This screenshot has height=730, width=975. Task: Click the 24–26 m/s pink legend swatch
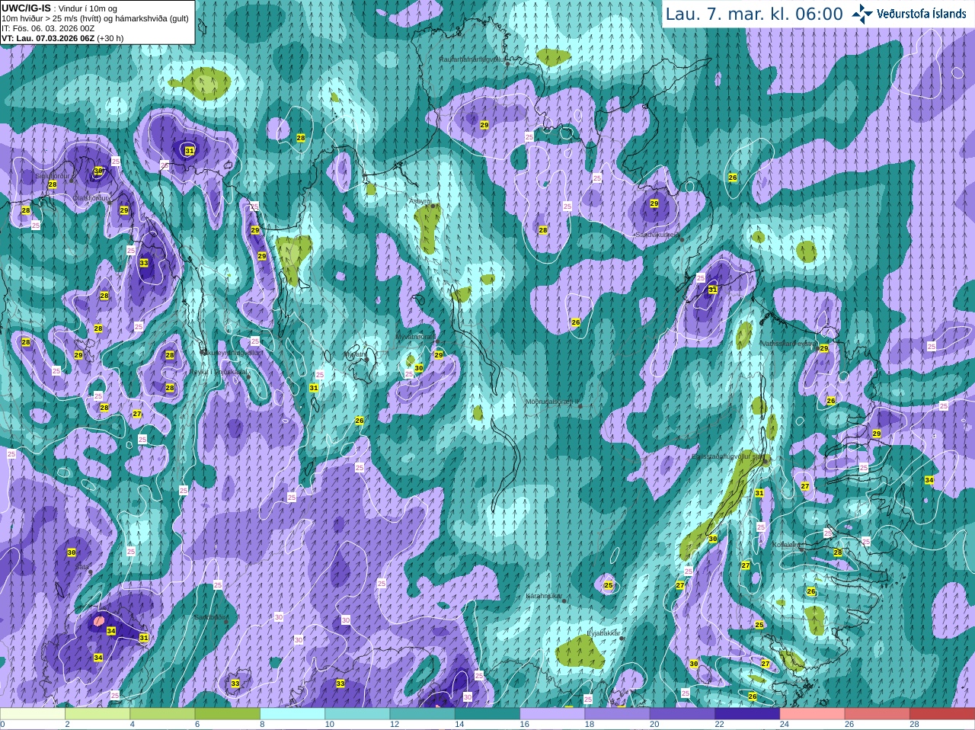pyautogui.click(x=813, y=714)
